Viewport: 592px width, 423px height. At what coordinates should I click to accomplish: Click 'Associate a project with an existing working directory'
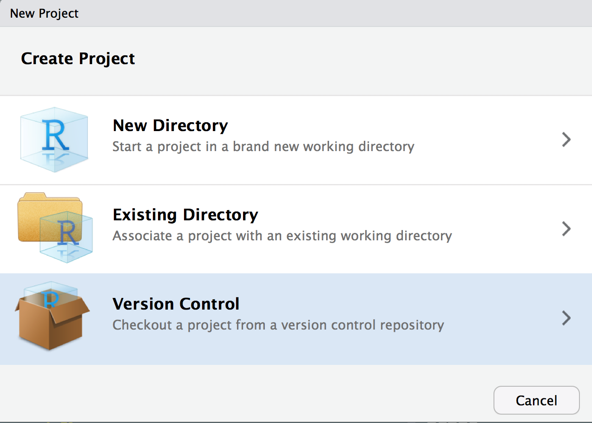282,236
